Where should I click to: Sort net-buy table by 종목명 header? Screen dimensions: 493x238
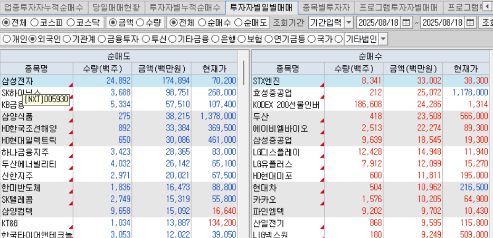pyautogui.click(x=288, y=68)
